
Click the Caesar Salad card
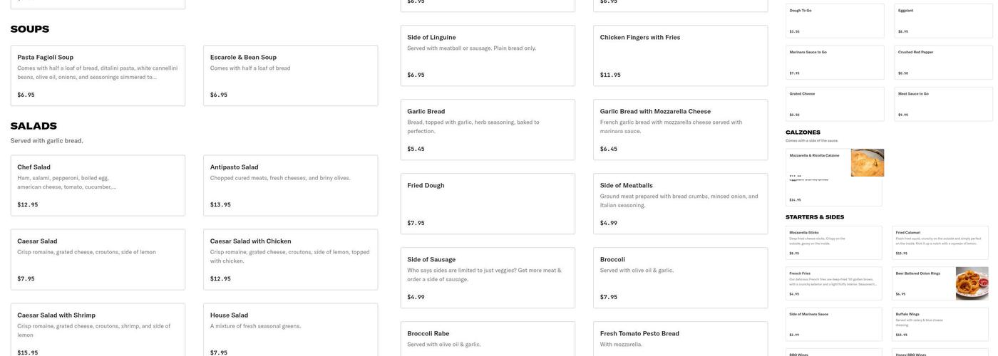tap(98, 259)
